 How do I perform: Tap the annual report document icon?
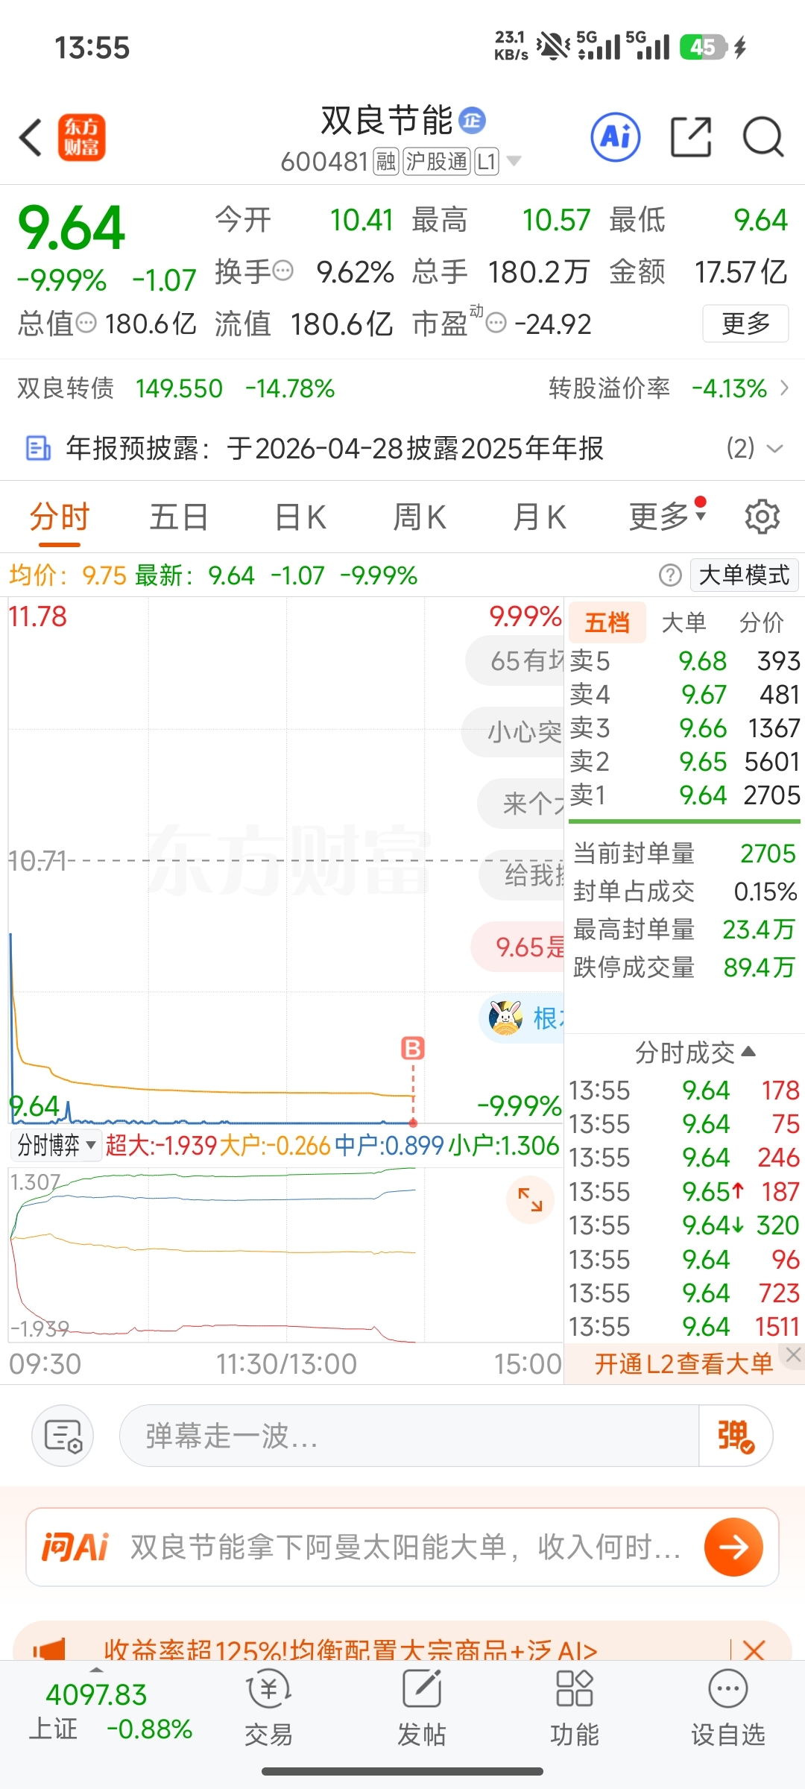pyautogui.click(x=38, y=448)
